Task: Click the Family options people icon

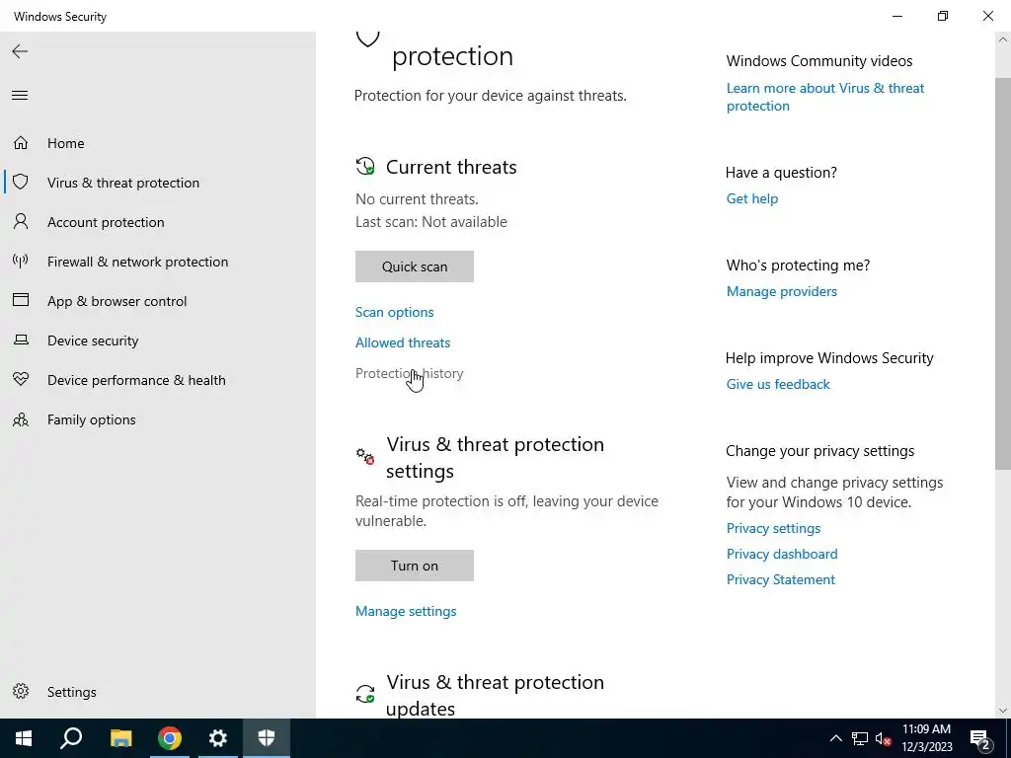Action: [21, 419]
